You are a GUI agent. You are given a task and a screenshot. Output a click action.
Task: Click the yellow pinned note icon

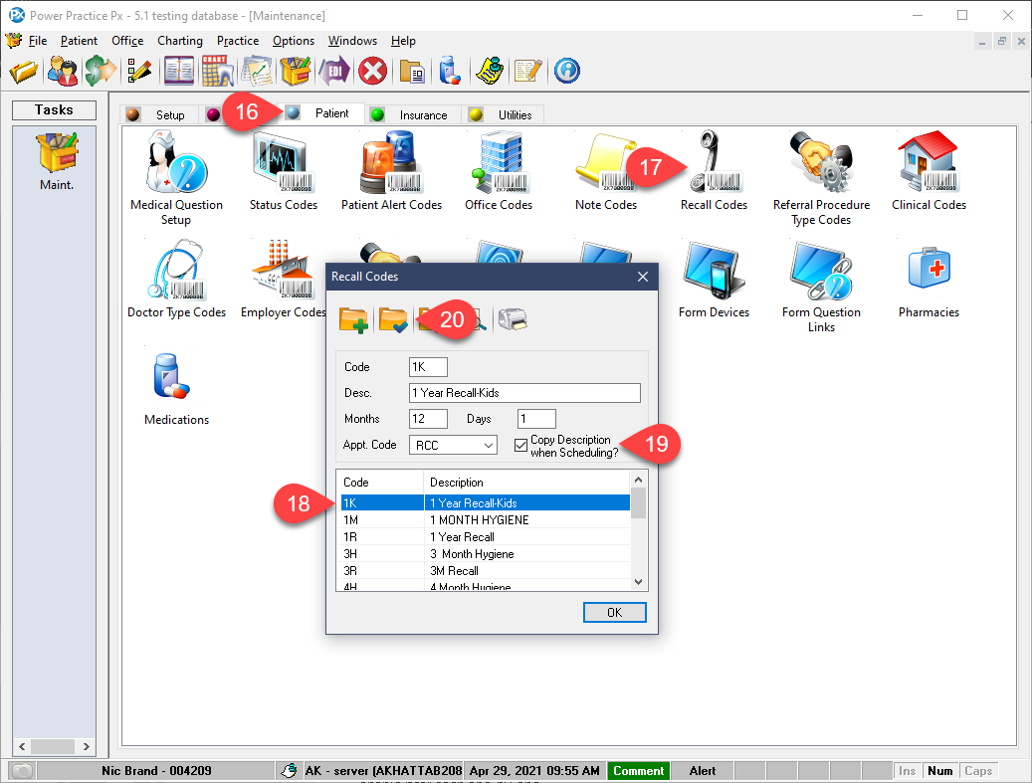[490, 71]
